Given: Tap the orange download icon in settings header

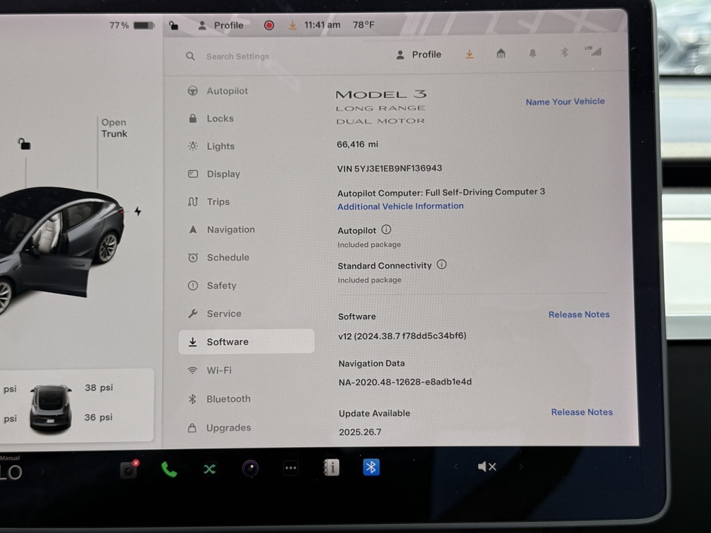Looking at the screenshot, I should tap(469, 54).
